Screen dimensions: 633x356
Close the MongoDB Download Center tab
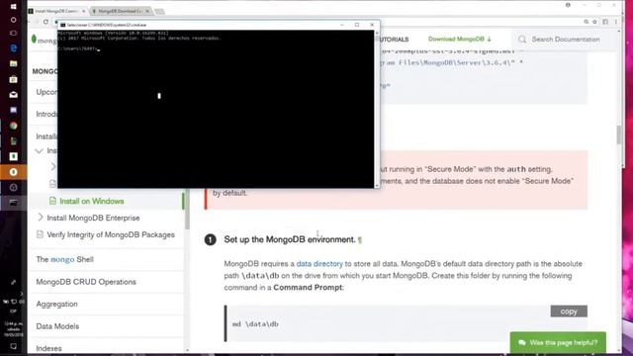(x=147, y=11)
